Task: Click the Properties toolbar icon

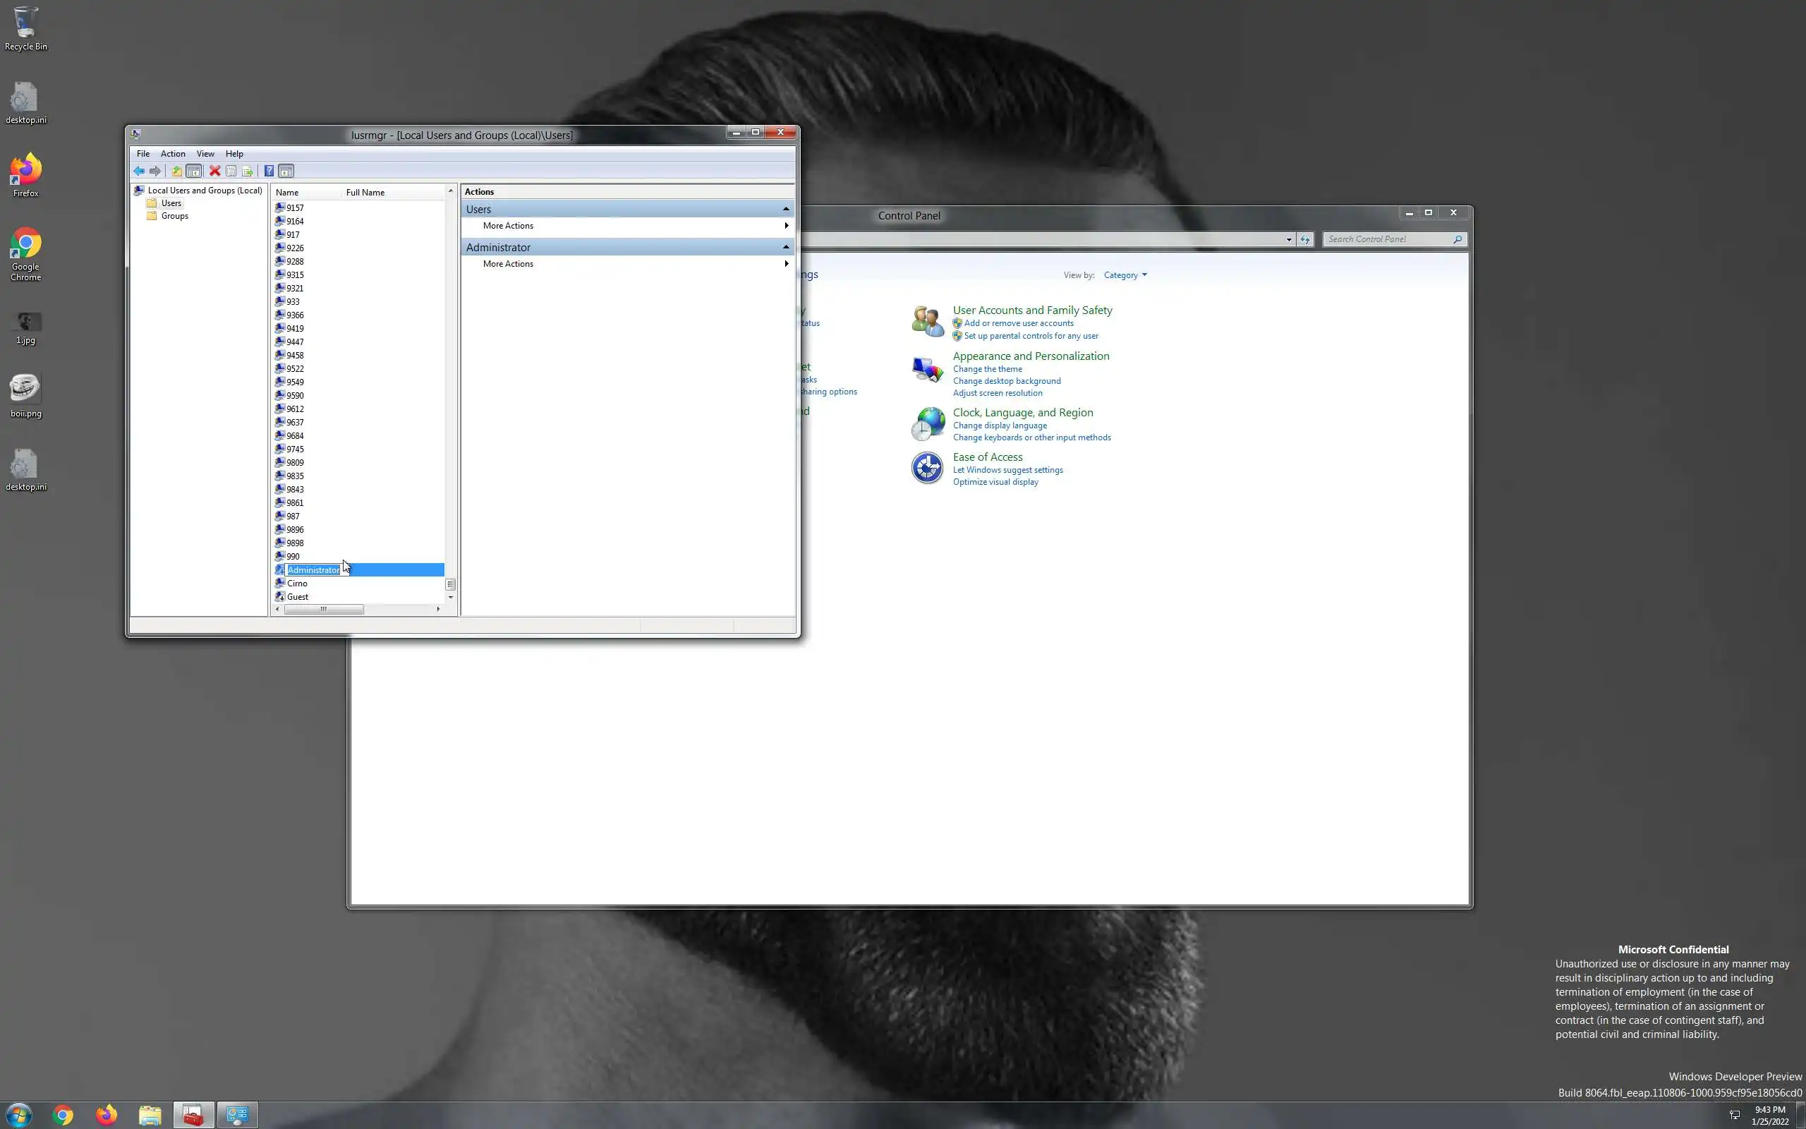Action: pos(231,171)
